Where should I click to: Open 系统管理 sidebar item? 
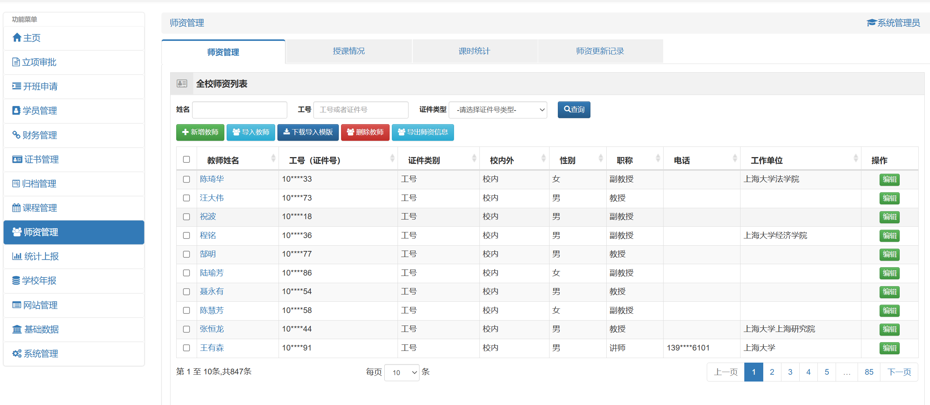click(74, 354)
